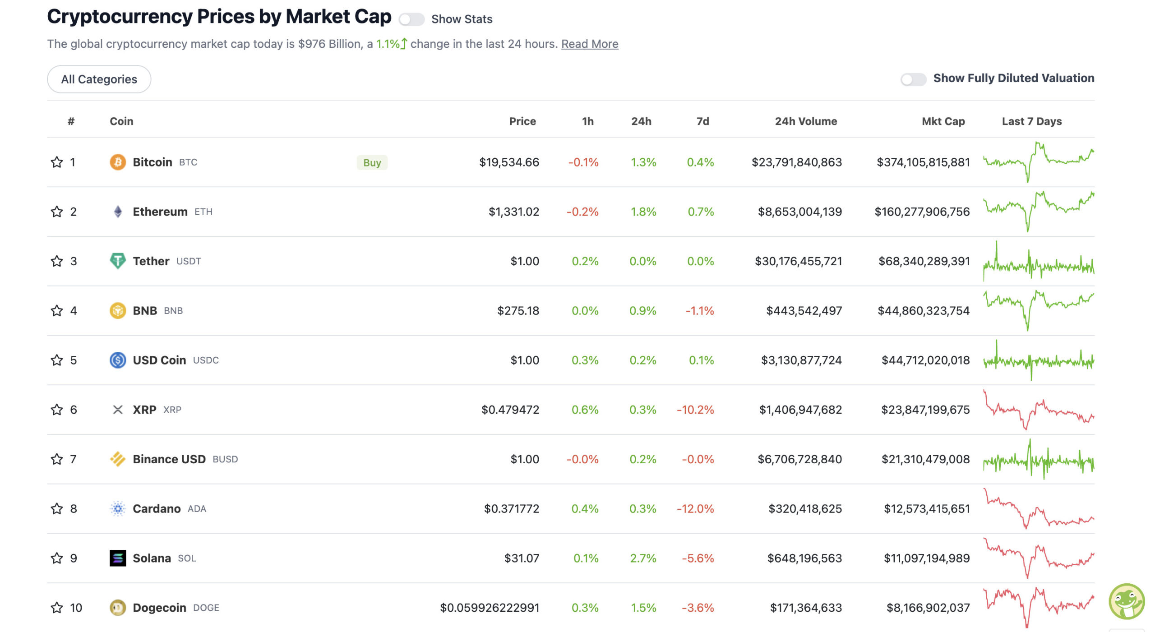Star USD Coin as a favorite
1155x632 pixels.
point(56,360)
